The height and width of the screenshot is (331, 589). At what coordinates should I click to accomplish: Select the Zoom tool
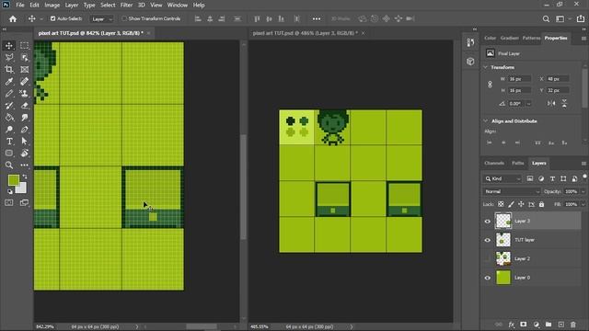(x=9, y=165)
